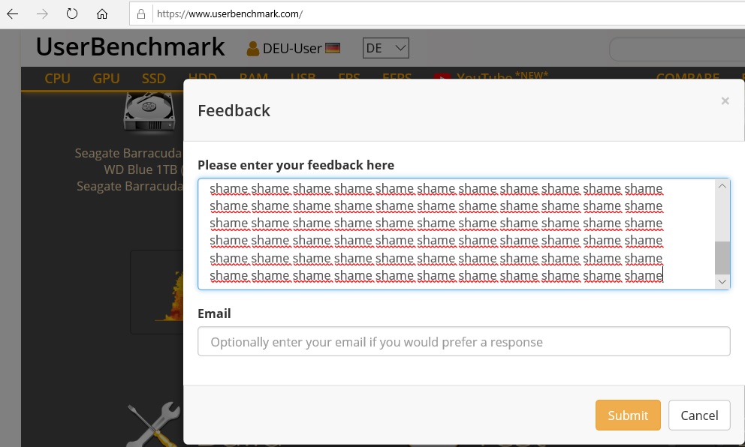Screen dimensions: 745x447
Task: Close the Feedback dialog with the X
Action: click(x=725, y=100)
